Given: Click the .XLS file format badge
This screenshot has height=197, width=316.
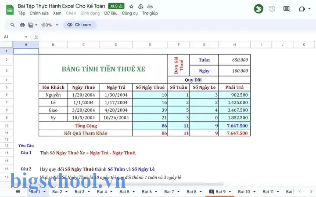Looking at the screenshot, I should tap(116, 6).
